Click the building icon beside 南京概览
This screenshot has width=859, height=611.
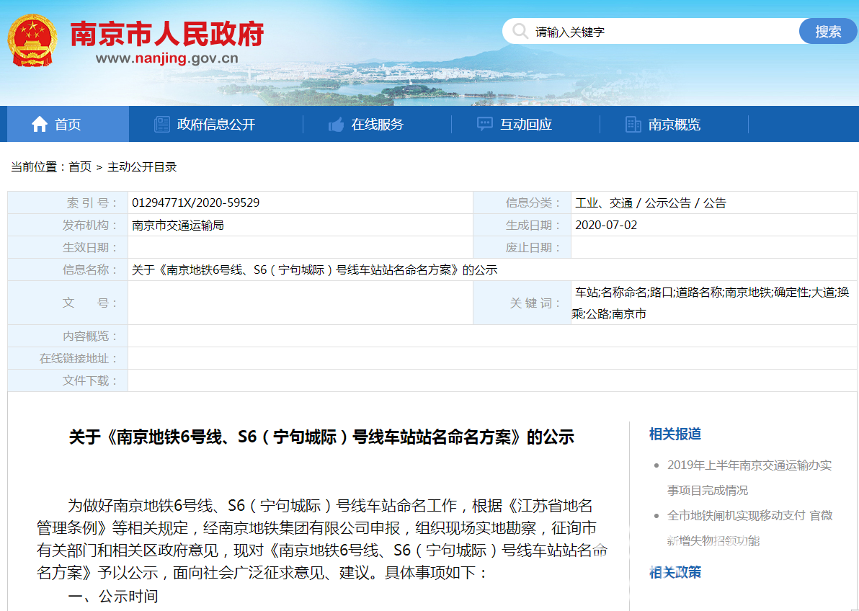634,123
